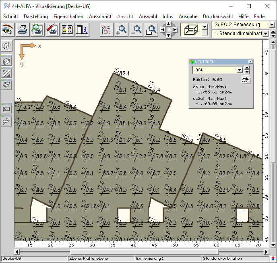Click the zoom window selection icon
277x263 pixels.
coord(151,29)
